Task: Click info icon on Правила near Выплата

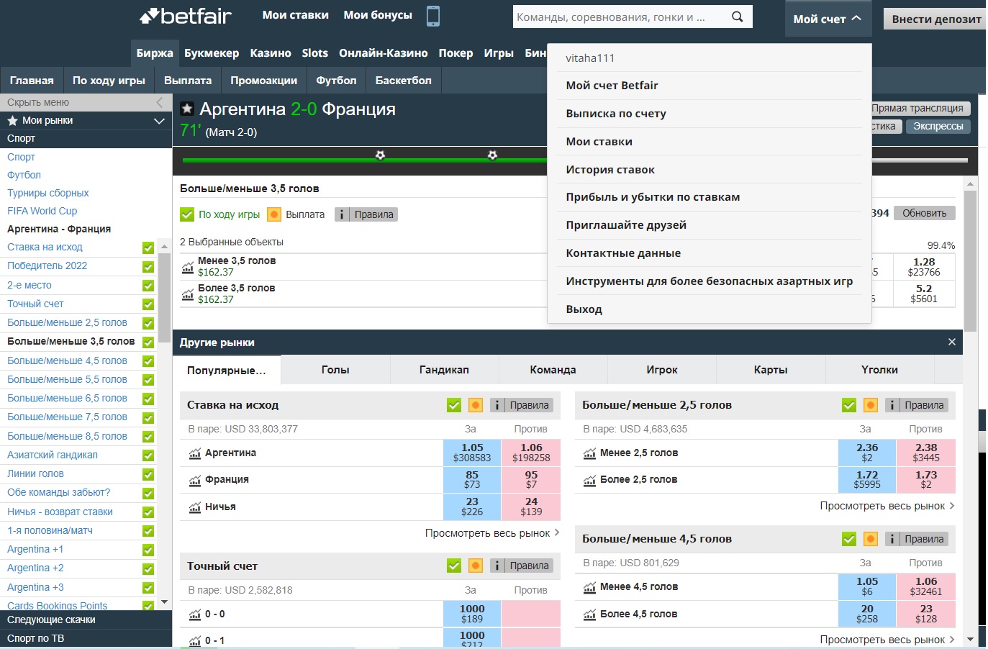Action: coord(342,214)
